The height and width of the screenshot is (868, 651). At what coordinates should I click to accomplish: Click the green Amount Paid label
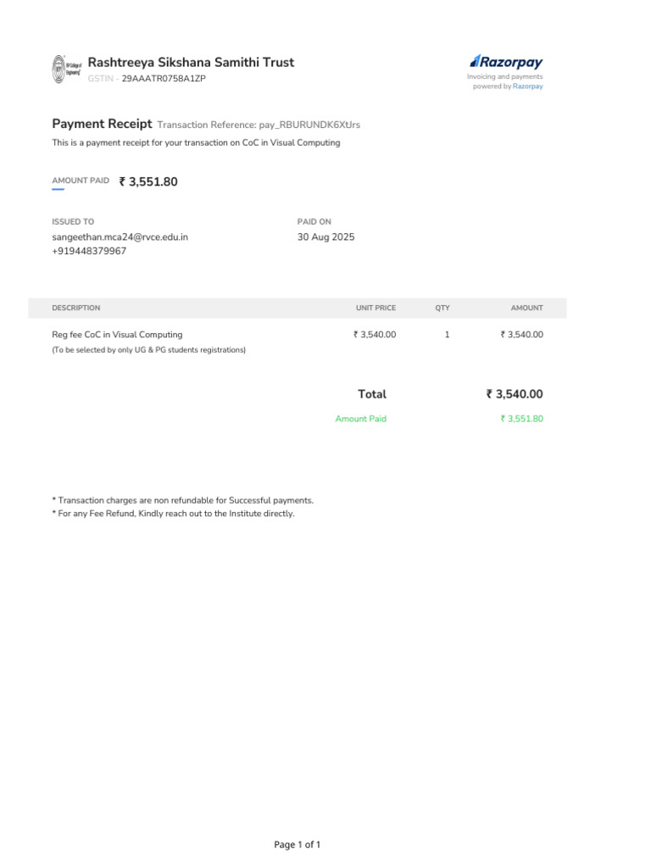(360, 419)
